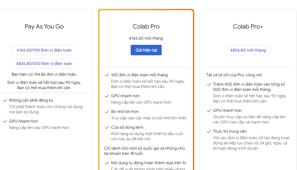Click checkmark beside Colab Pro+ 'GPU nhanh hơn'

tap(209, 111)
